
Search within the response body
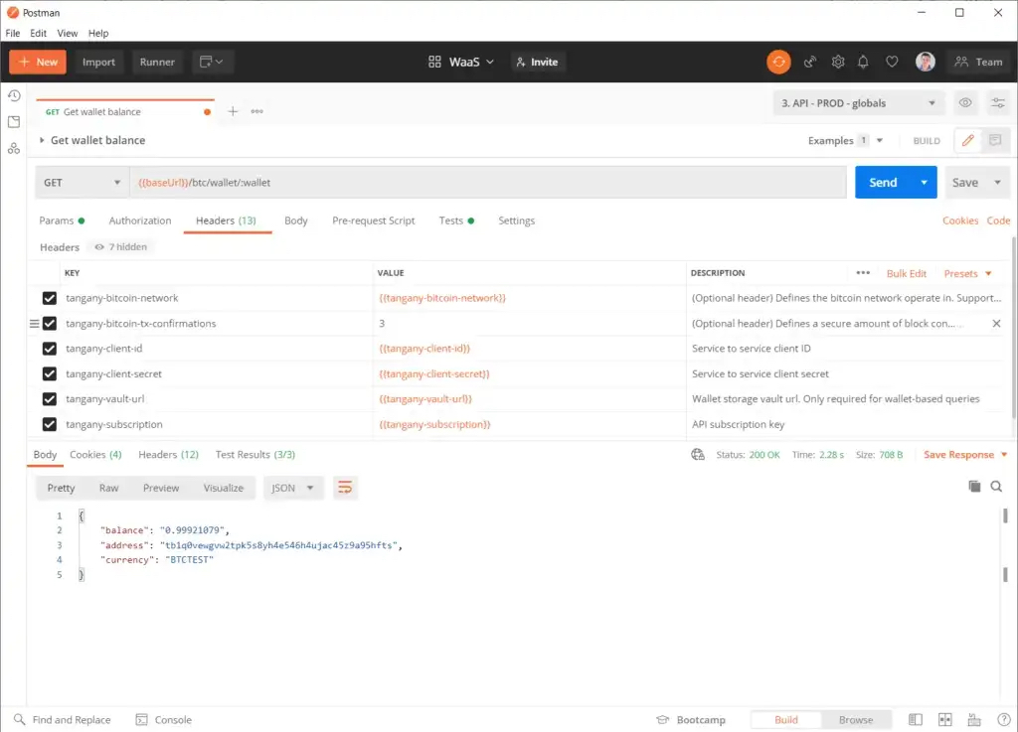pos(996,487)
